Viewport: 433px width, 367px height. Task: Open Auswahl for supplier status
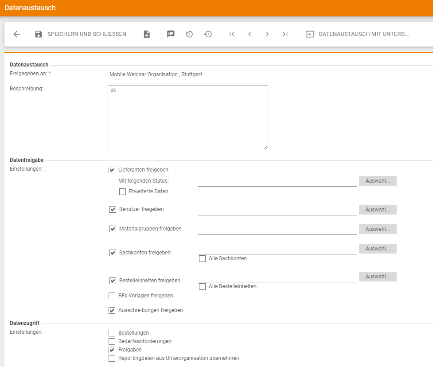coord(378,181)
